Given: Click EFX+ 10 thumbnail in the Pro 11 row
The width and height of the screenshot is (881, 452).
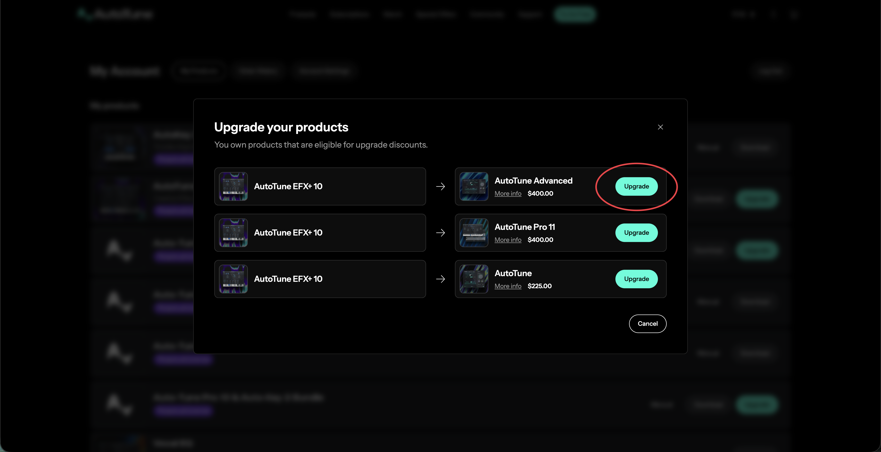Looking at the screenshot, I should (x=234, y=233).
